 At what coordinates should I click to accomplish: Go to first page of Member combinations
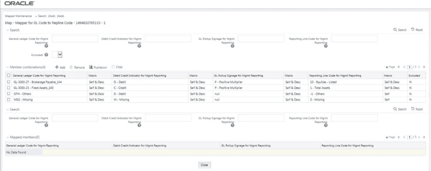click(399, 67)
